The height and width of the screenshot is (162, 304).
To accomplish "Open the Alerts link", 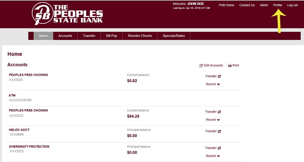I will (x=264, y=5).
